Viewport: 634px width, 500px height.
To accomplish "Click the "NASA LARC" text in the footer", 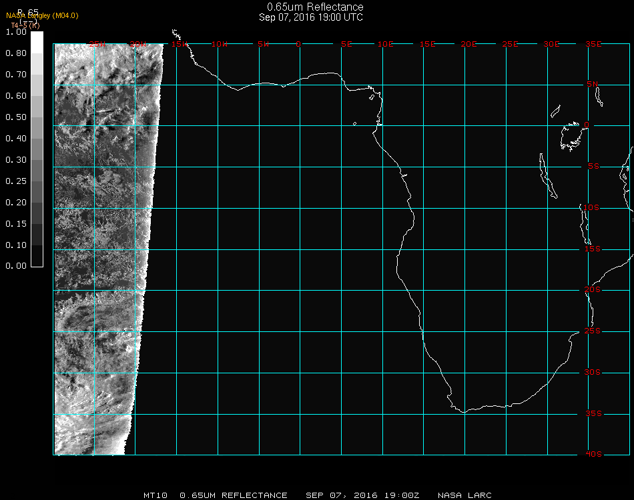I will 464,495.
